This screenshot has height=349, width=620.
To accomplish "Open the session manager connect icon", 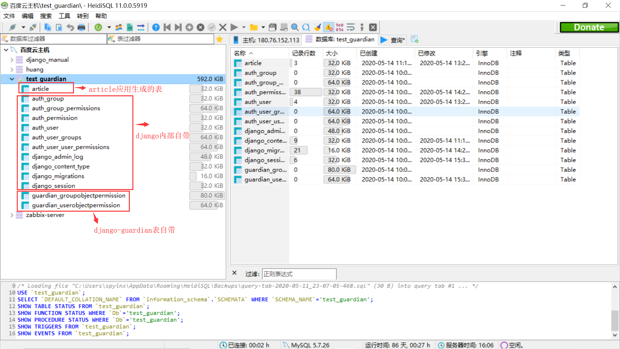I will tap(13, 27).
